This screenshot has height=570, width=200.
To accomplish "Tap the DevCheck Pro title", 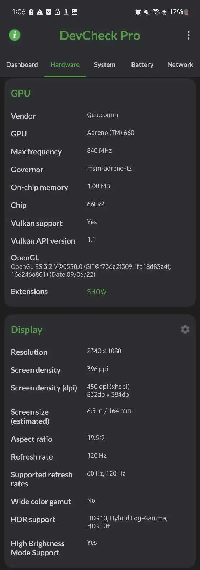I will tap(100, 35).
